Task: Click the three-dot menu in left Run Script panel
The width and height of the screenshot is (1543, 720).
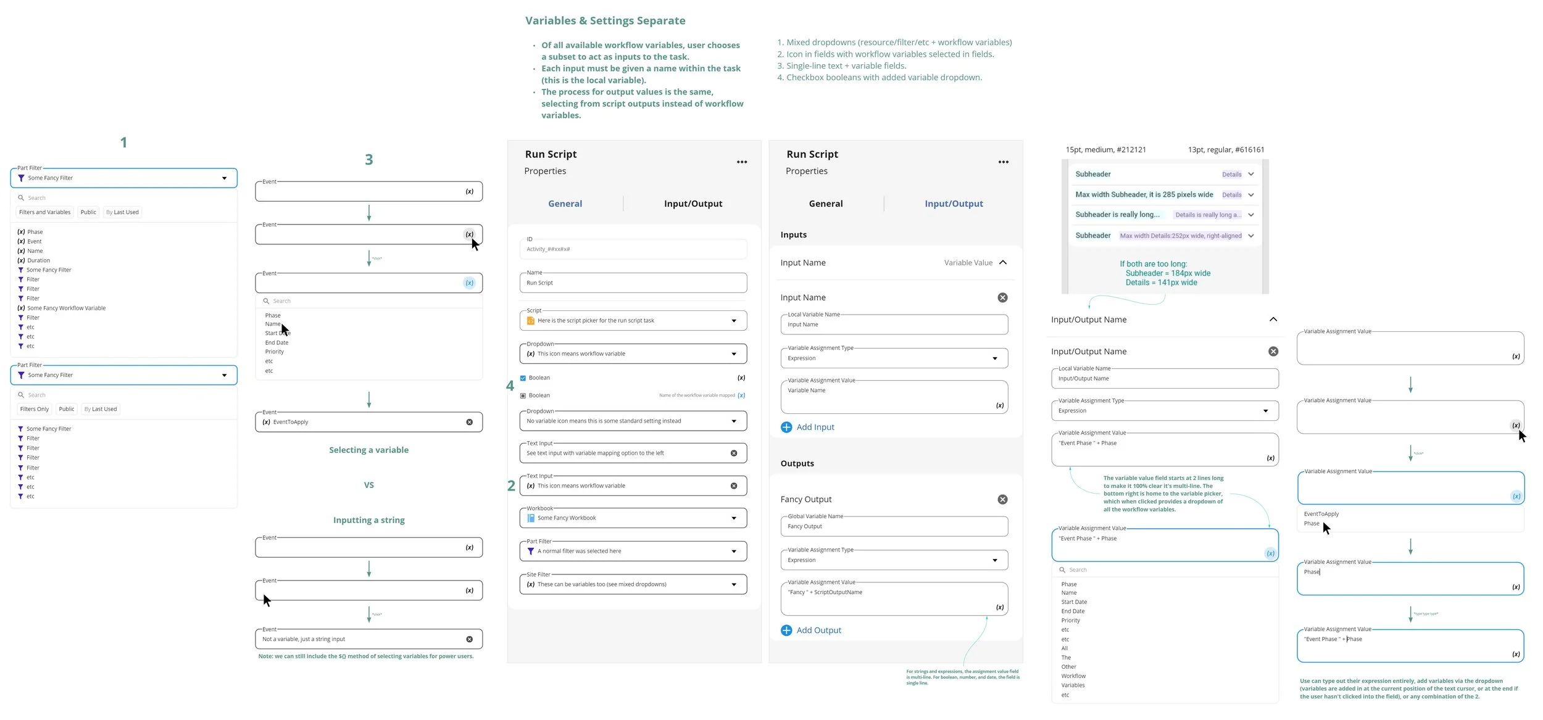Action: [x=741, y=162]
